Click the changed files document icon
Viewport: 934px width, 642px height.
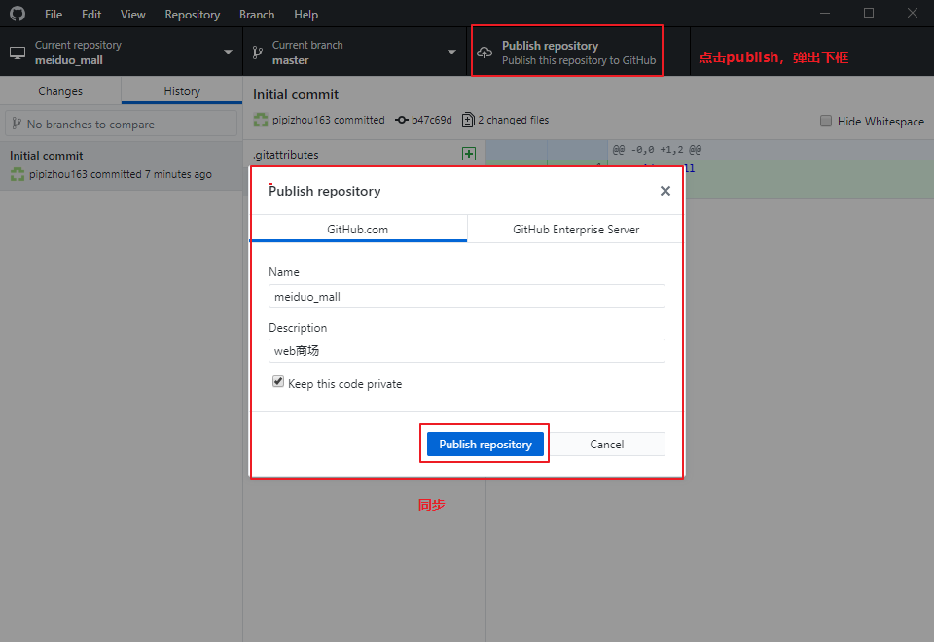click(468, 120)
